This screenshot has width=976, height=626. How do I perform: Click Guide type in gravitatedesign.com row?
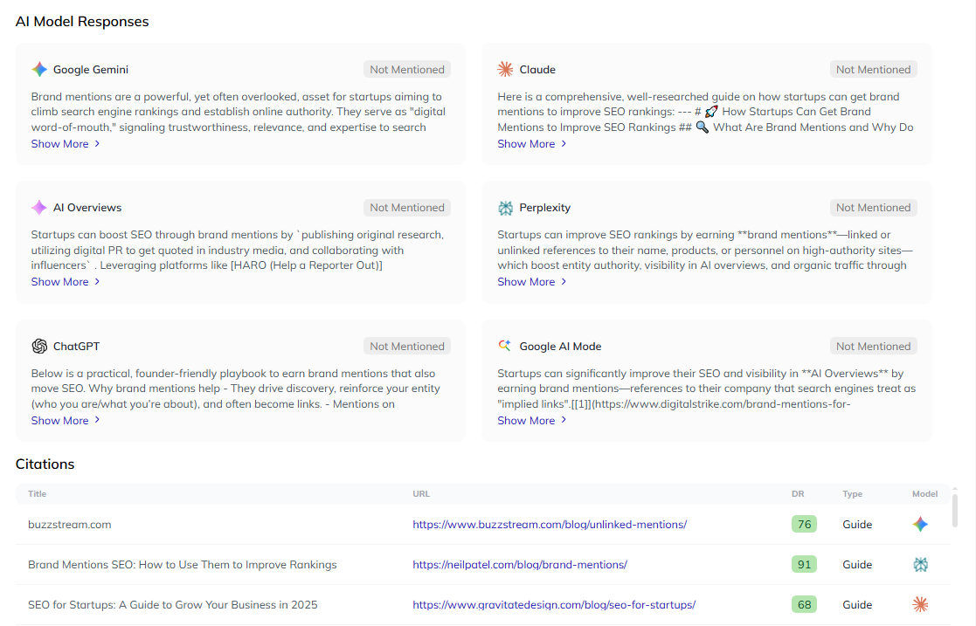(857, 605)
